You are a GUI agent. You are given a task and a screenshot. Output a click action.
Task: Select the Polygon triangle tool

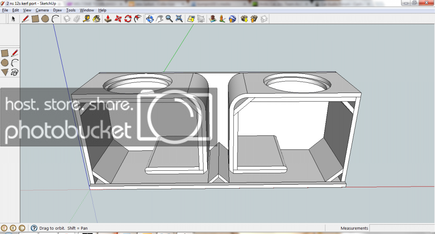click(5, 72)
